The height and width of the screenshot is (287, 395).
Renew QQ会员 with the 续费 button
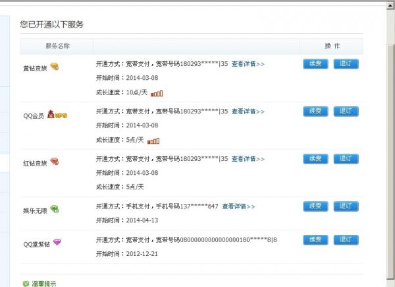[x=315, y=112]
